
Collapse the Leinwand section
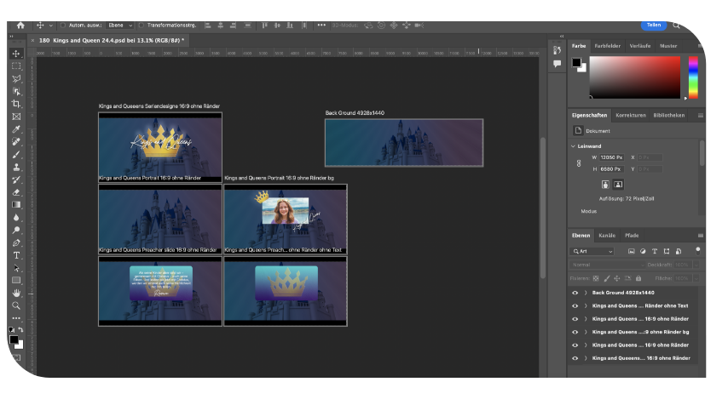coord(573,145)
